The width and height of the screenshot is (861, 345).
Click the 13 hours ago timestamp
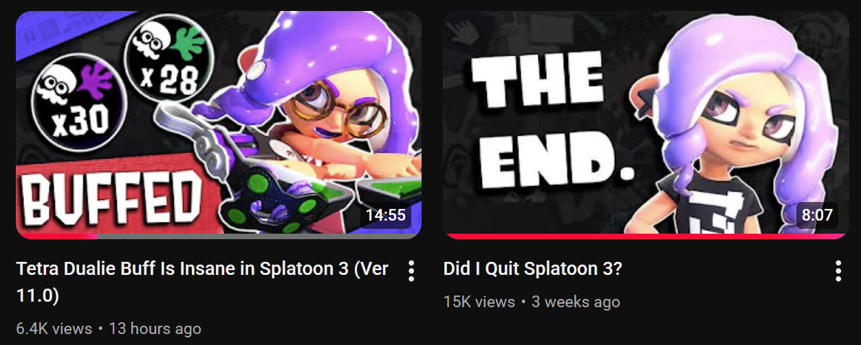click(155, 329)
